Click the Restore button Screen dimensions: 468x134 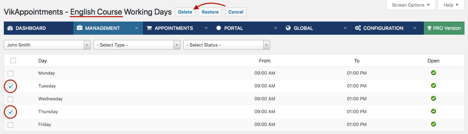210,12
